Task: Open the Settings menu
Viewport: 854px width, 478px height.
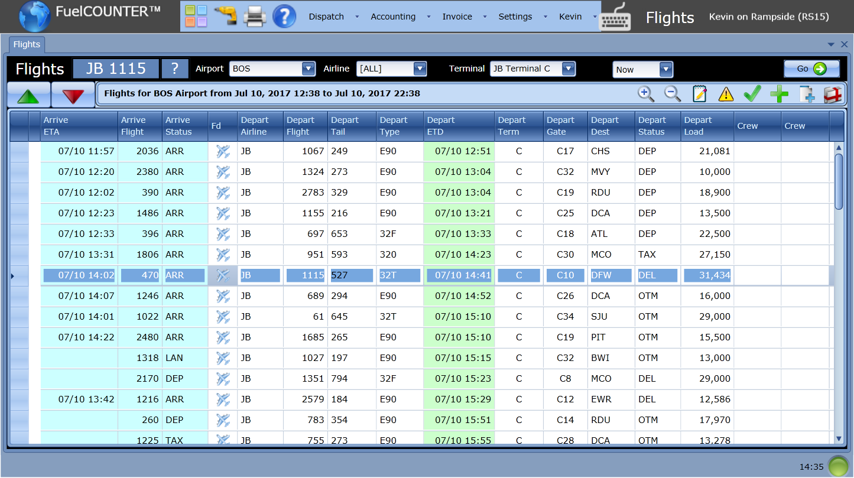Action: (515, 17)
